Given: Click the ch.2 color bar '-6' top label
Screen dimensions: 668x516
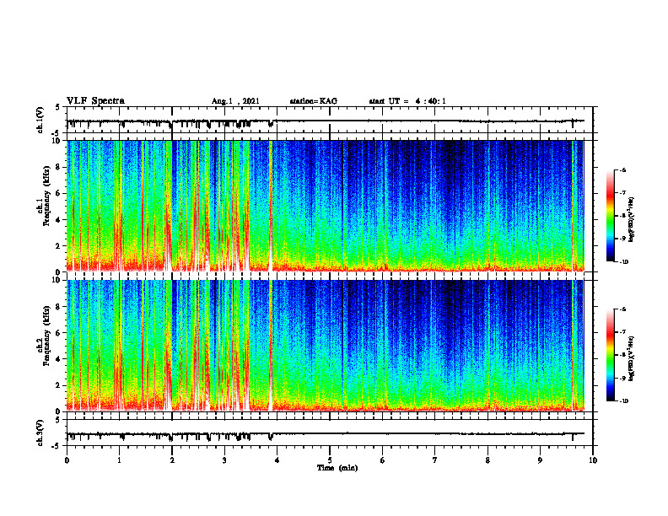Looking at the screenshot, I should pyautogui.click(x=622, y=309).
